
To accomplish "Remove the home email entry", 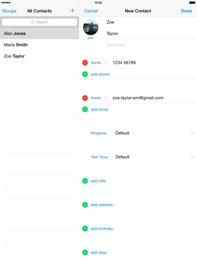I will click(x=85, y=98).
